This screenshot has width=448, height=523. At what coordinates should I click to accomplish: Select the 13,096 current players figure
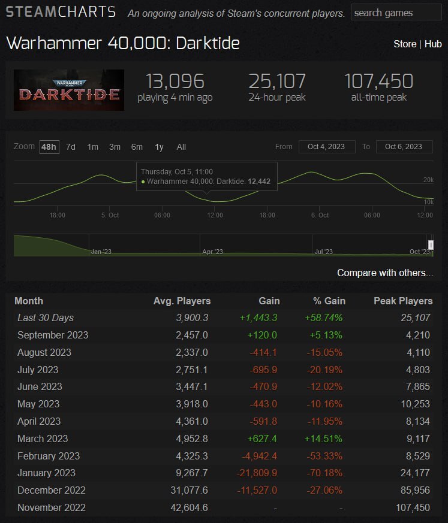[175, 81]
